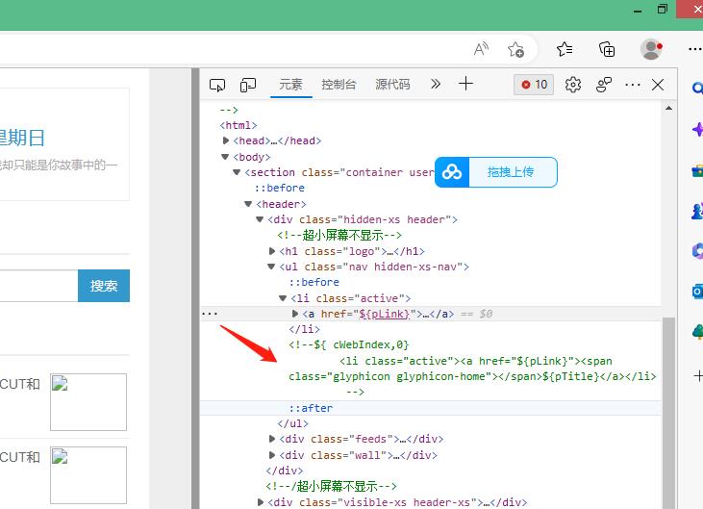Show more DevTools tabs chevron
703x509 pixels.
point(436,85)
